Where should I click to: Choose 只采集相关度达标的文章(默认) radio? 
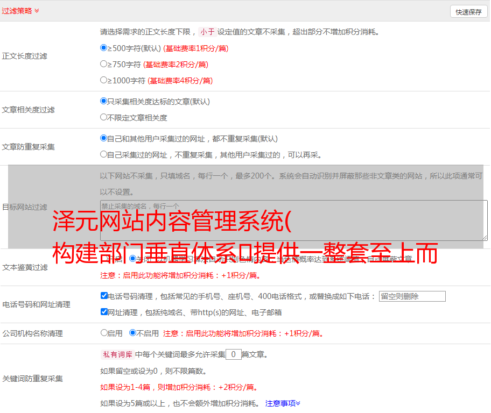(x=103, y=101)
